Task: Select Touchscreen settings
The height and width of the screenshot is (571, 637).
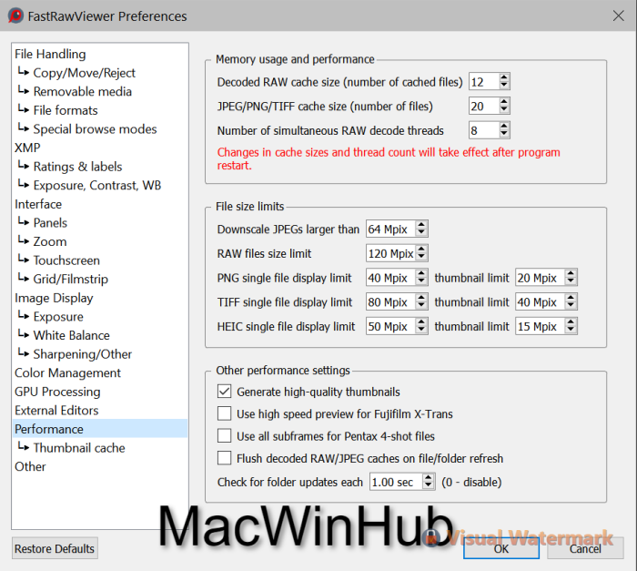Action: pyautogui.click(x=66, y=260)
